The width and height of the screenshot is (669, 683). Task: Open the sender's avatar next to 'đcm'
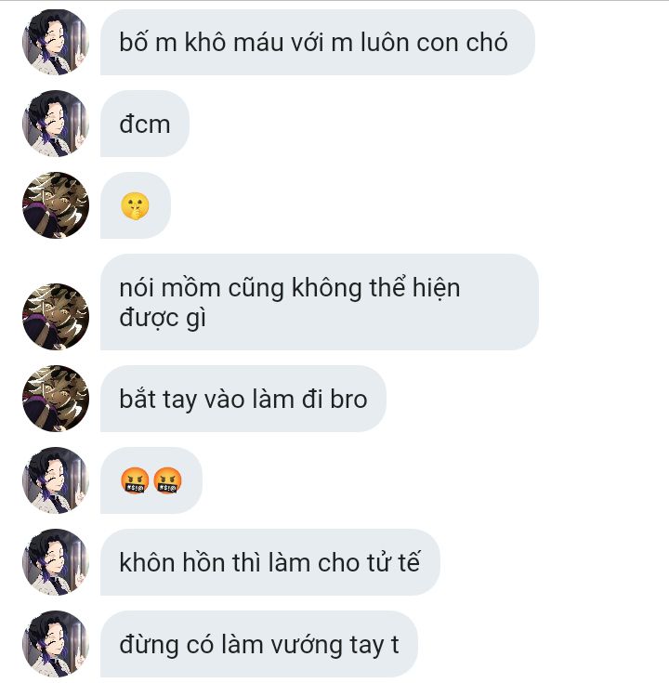tap(56, 124)
